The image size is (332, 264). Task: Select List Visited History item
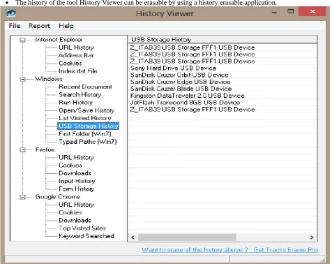click(x=85, y=118)
